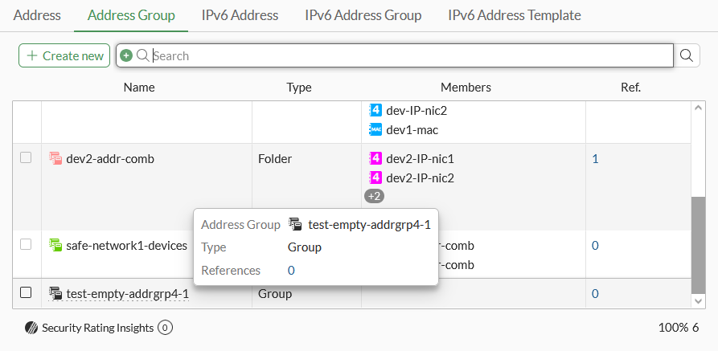The width and height of the screenshot is (718, 351).
Task: Open the IPv6 Address Template tab
Action: point(514,15)
